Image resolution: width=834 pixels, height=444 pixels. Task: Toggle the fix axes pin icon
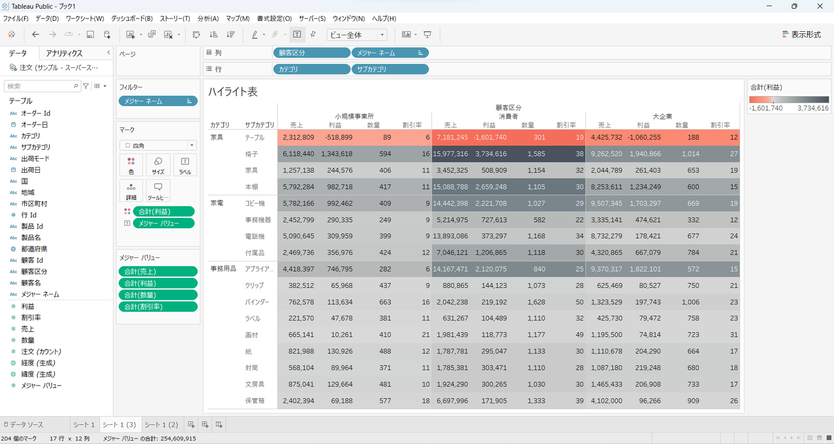(313, 35)
